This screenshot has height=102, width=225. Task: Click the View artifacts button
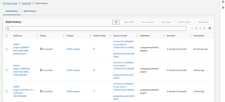[x=148, y=22]
